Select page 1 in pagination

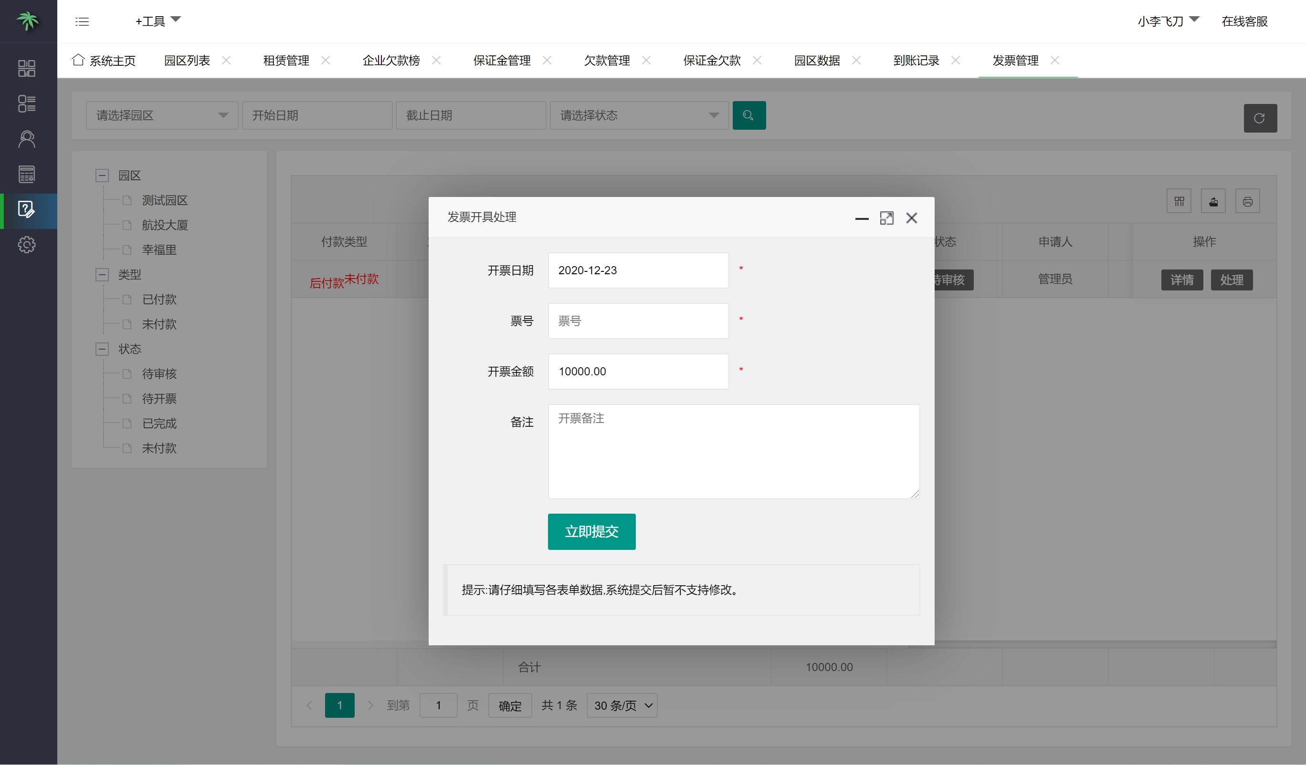click(339, 705)
